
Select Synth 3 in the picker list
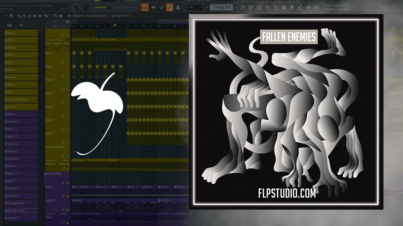click(x=21, y=151)
